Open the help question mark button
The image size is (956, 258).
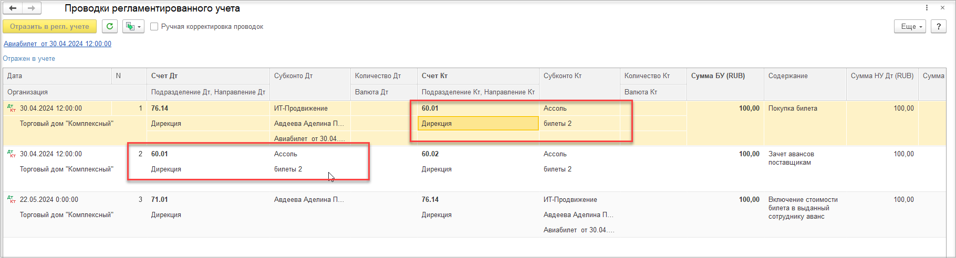pyautogui.click(x=938, y=26)
